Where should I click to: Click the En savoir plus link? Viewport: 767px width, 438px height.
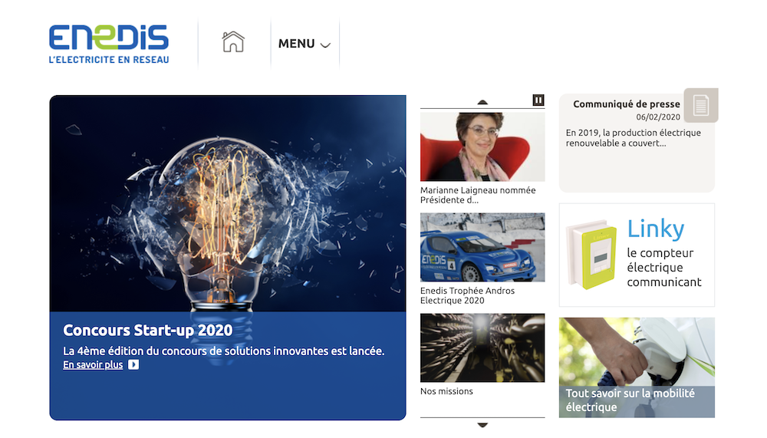pyautogui.click(x=93, y=365)
